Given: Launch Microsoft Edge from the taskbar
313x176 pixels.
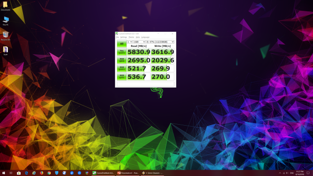Looking at the screenshot, I should 26,173.
